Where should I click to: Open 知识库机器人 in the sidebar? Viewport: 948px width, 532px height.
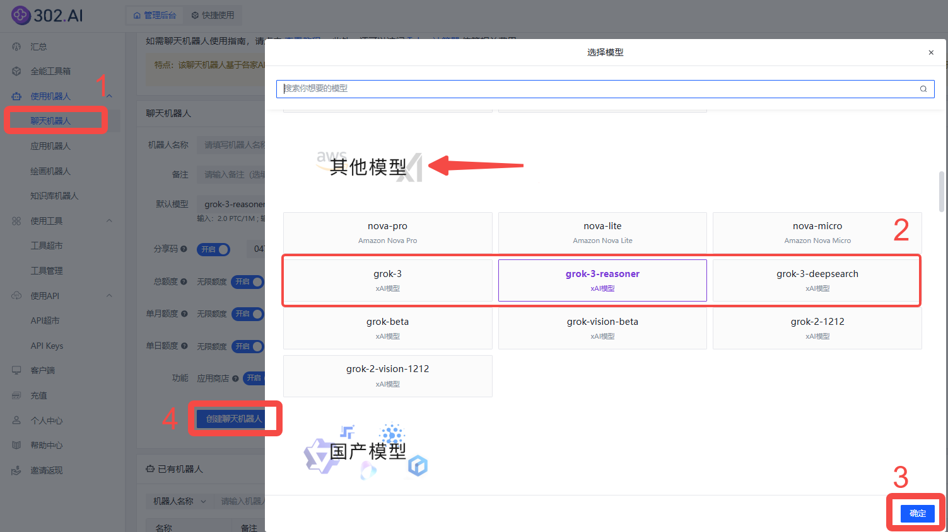click(54, 196)
